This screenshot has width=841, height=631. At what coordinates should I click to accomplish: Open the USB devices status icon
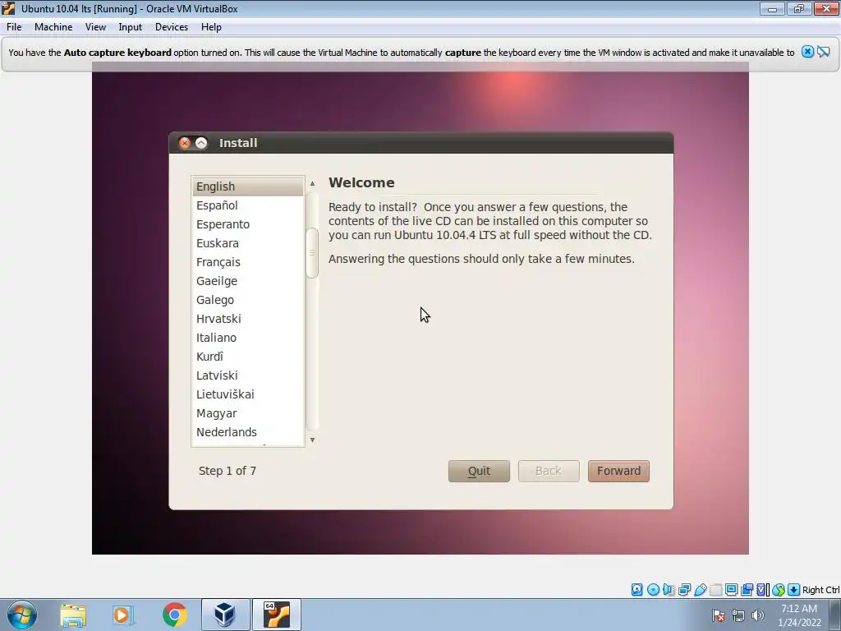[700, 590]
